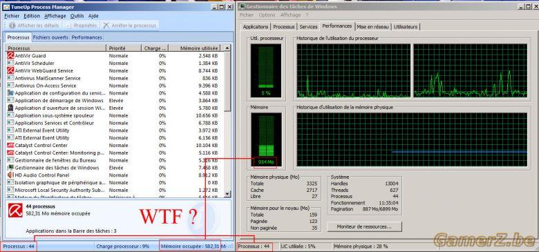Click the Arrêter le processus toolbar button

click(x=130, y=26)
